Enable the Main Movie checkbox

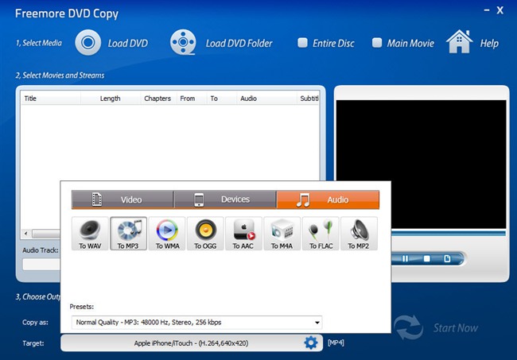click(x=377, y=42)
